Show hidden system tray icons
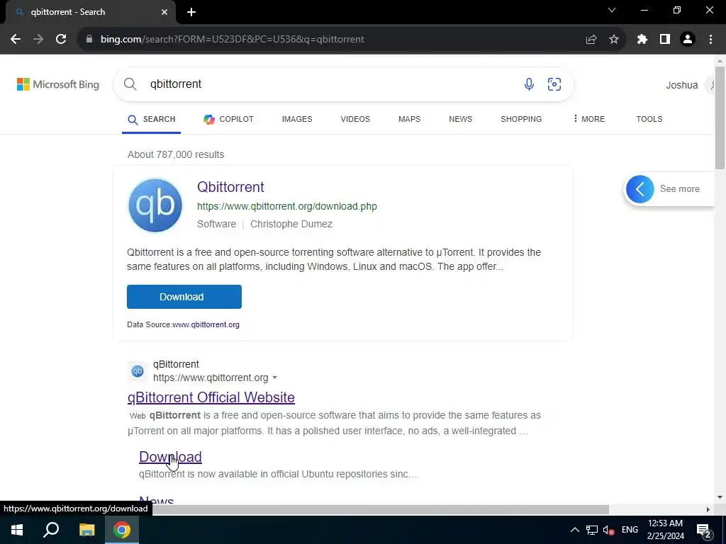The image size is (726, 544). [x=574, y=530]
